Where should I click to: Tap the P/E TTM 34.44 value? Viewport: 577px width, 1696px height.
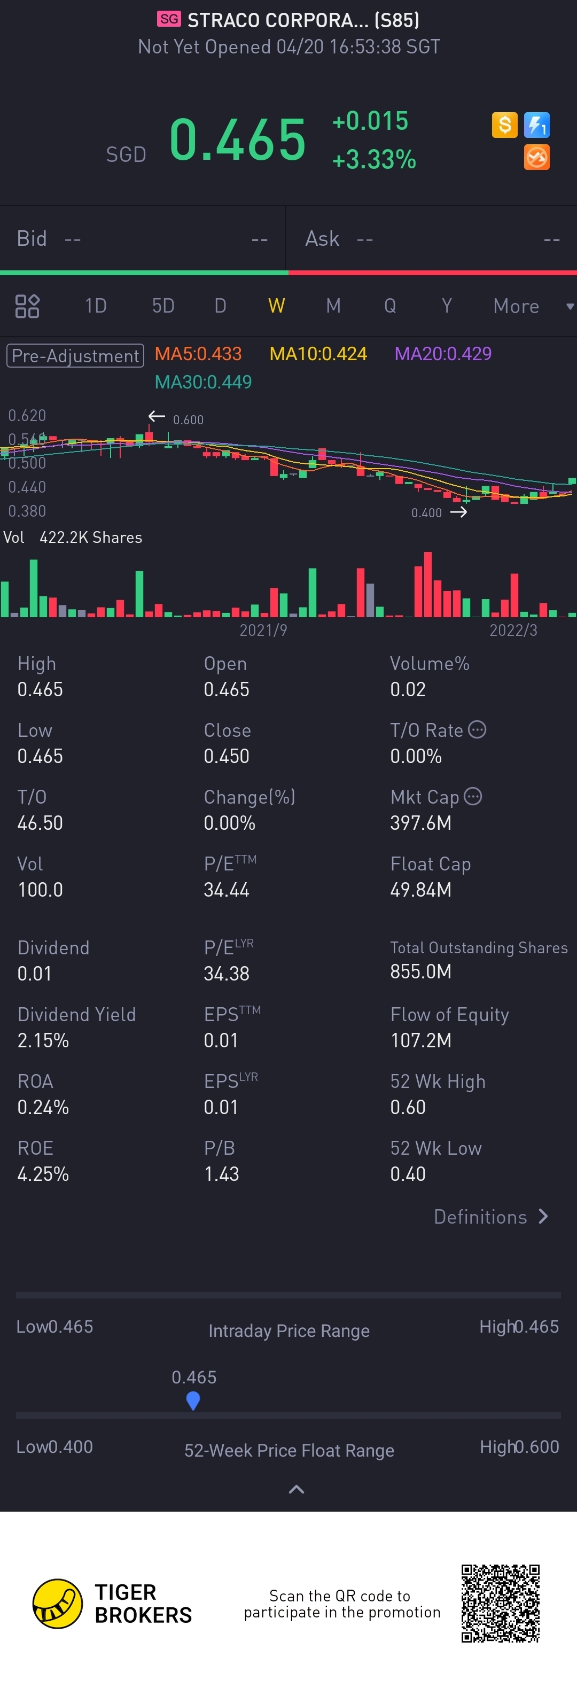coord(227,890)
